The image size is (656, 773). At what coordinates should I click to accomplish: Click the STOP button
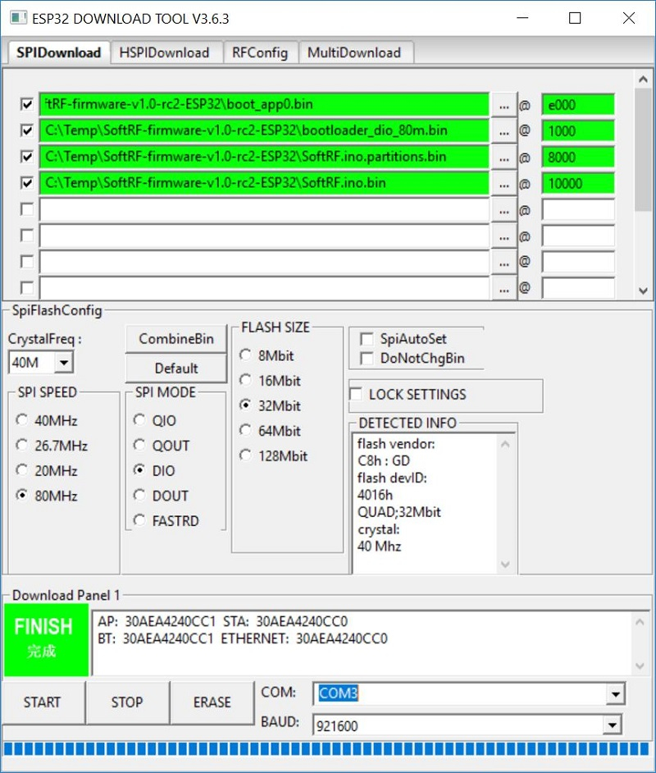(x=128, y=702)
